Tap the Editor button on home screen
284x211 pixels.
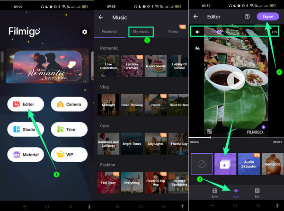click(26, 104)
